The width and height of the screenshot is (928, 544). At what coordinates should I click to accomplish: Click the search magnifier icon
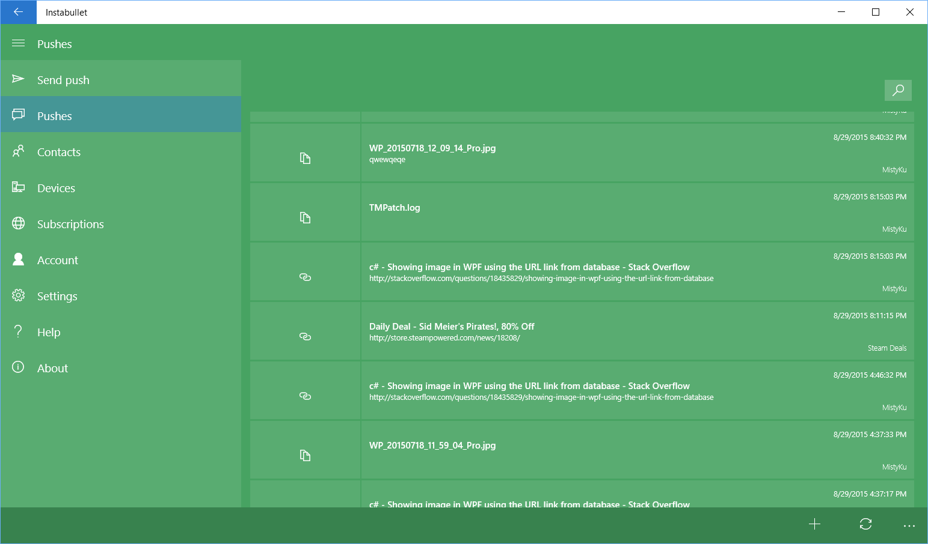tap(898, 90)
